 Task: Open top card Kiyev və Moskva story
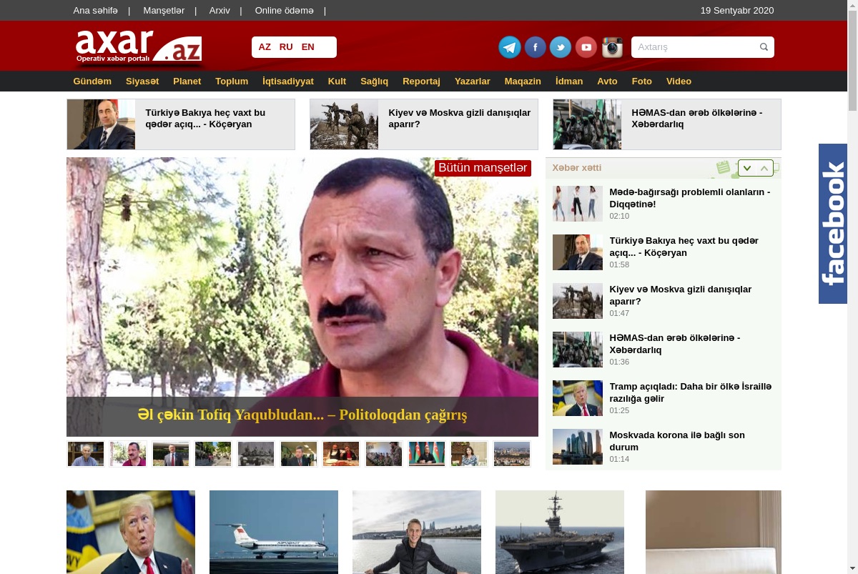tap(424, 124)
